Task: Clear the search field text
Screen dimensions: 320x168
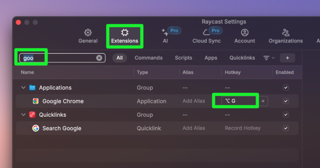Action: (x=99, y=58)
